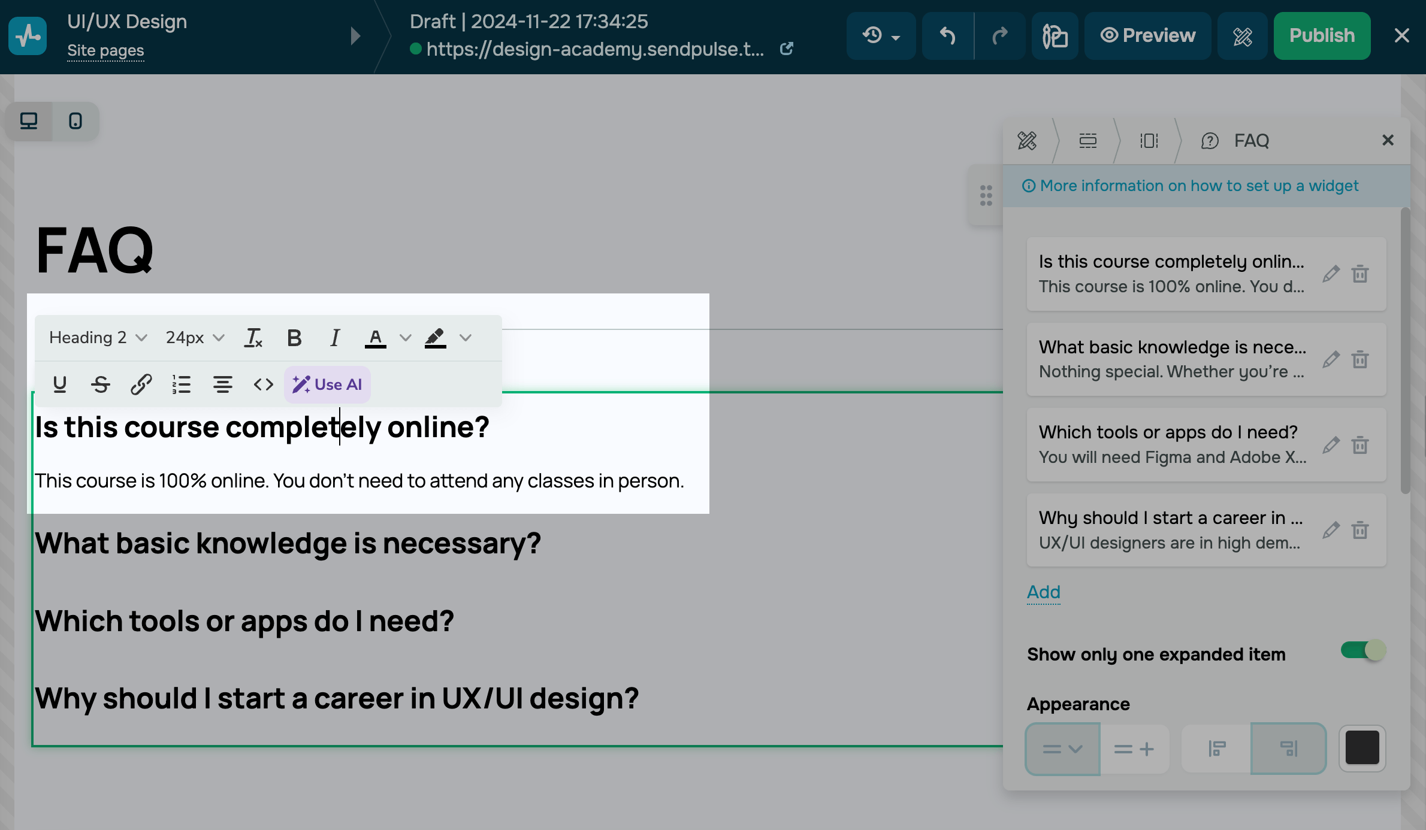Edit the 'What basic knowledge' FAQ item
The height and width of the screenshot is (830, 1426).
click(x=1331, y=360)
